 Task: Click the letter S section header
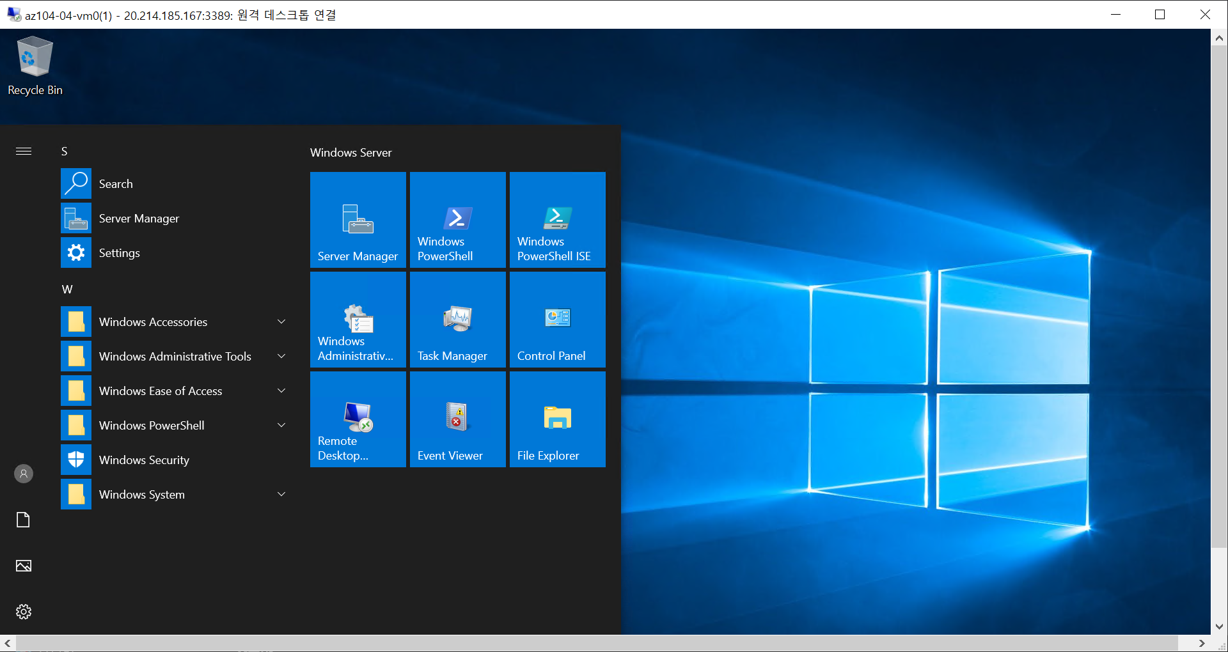pos(65,151)
